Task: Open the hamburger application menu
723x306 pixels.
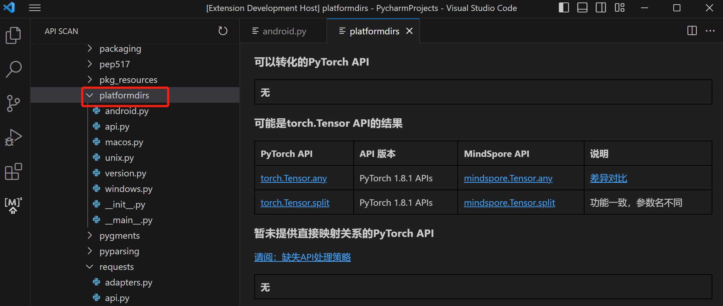Action: click(34, 8)
